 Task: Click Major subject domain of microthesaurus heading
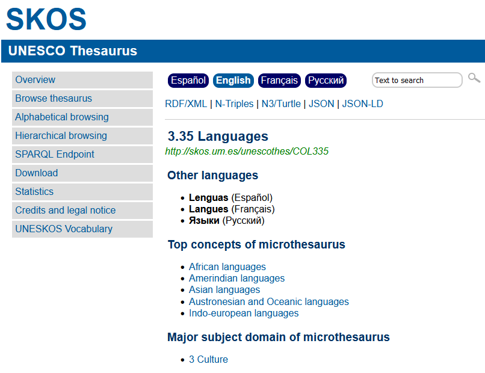[279, 337]
